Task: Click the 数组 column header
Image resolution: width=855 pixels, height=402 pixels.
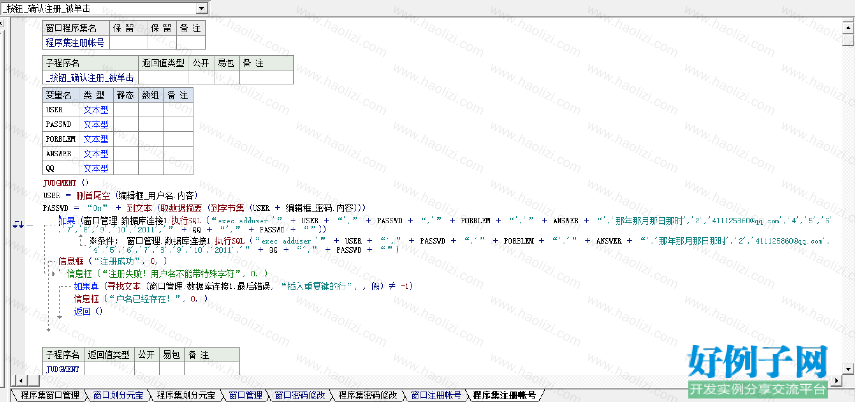Action: click(151, 95)
